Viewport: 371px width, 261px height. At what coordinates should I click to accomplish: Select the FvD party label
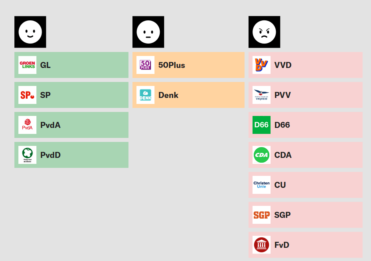point(282,245)
